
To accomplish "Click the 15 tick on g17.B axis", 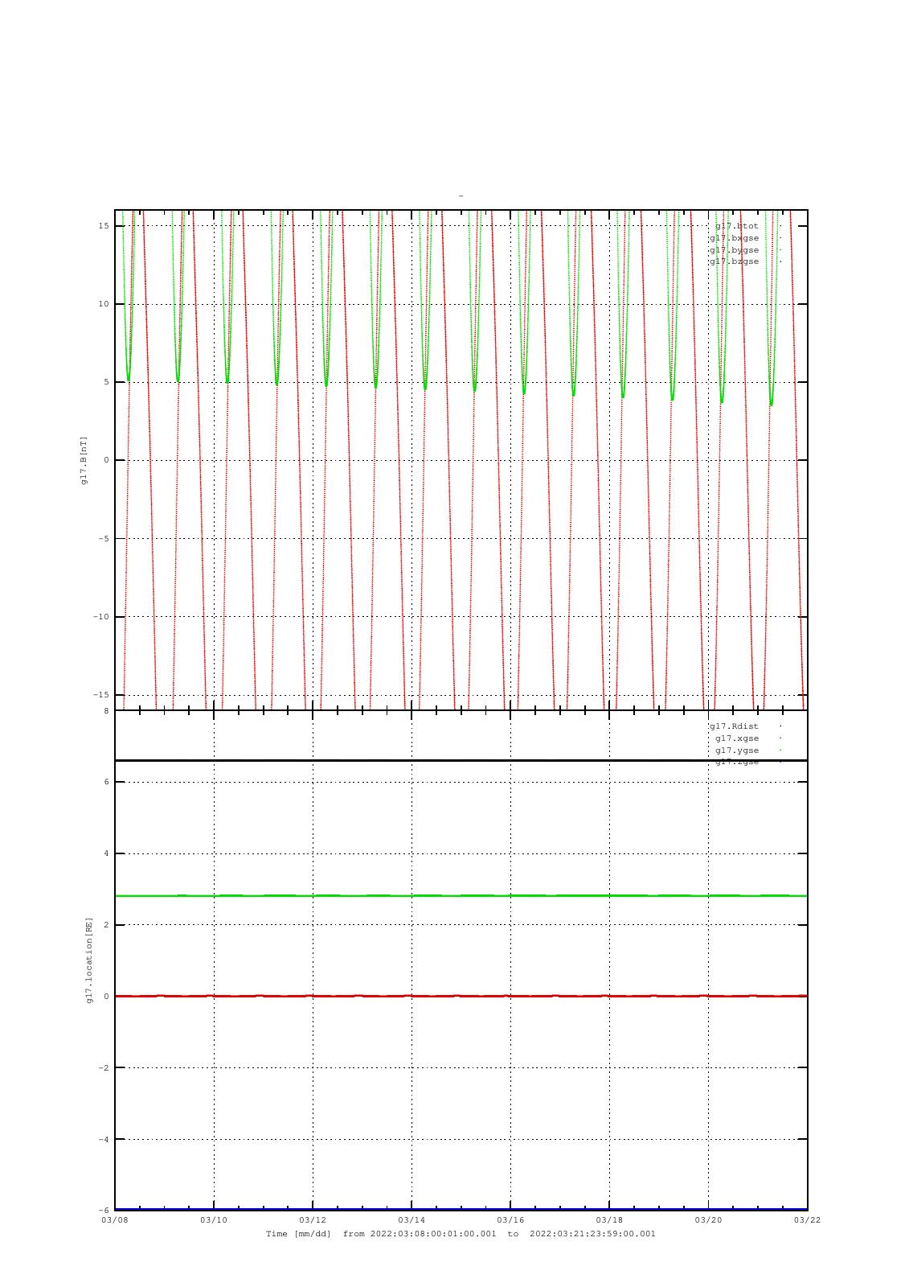I will point(104,226).
